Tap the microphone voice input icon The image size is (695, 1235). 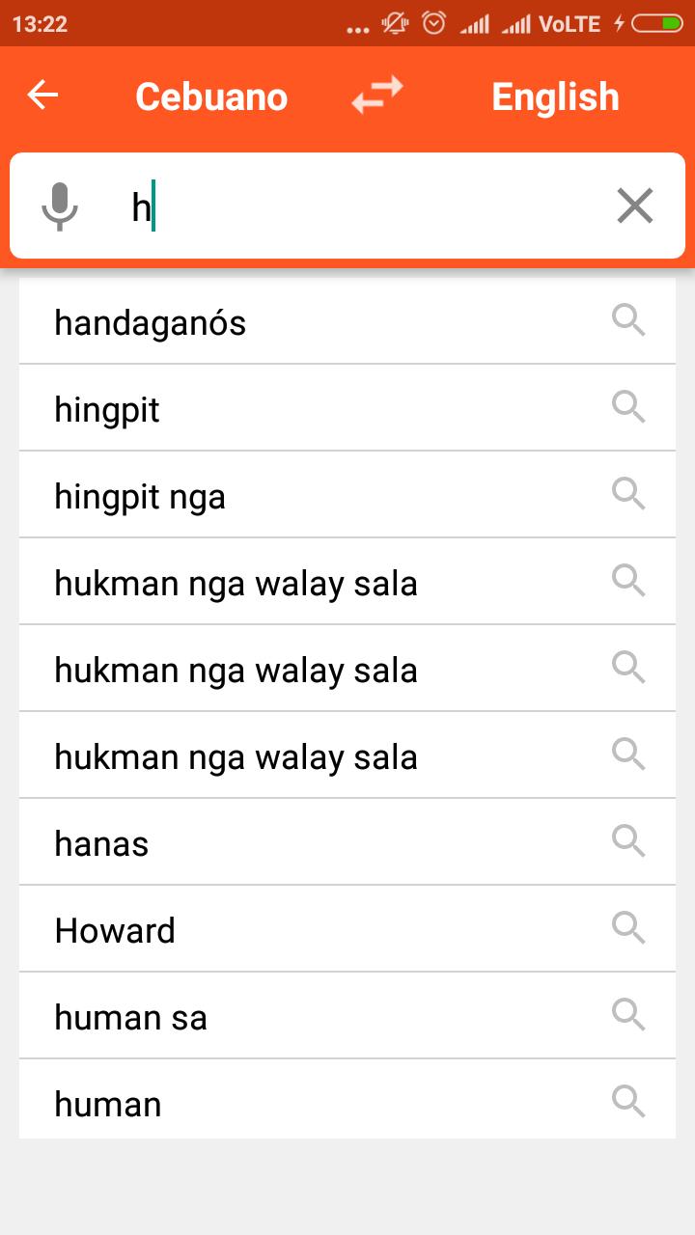60,206
